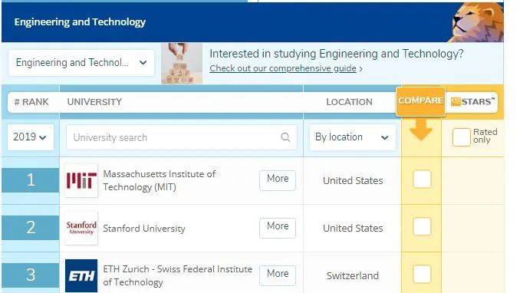Select the COMPARE column tab
The height and width of the screenshot is (293, 520).
420,101
